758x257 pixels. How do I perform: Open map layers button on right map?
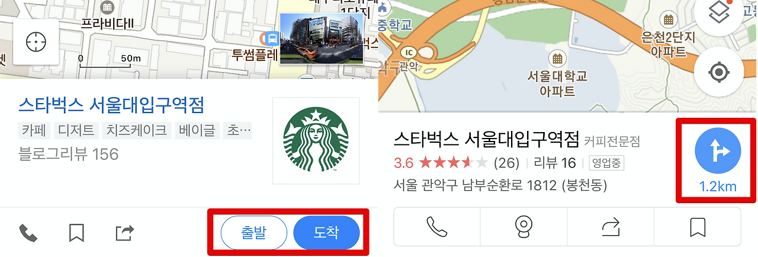[x=718, y=14]
